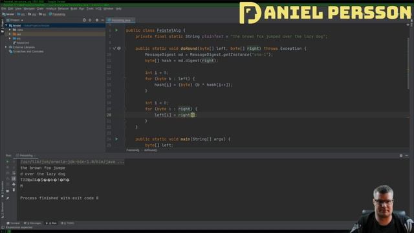Click the up stack trace arrow icon

click(x=14, y=162)
